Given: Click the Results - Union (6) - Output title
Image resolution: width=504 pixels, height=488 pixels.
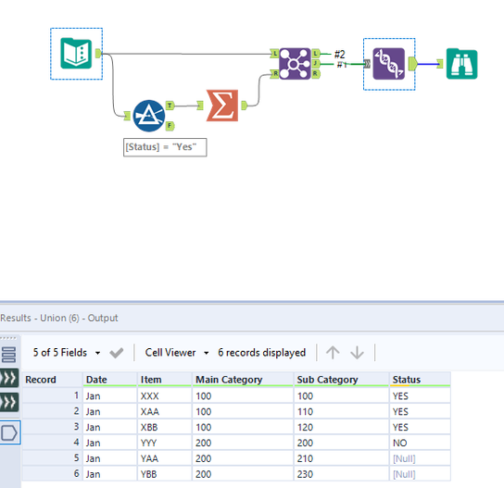Looking at the screenshot, I should (x=59, y=318).
